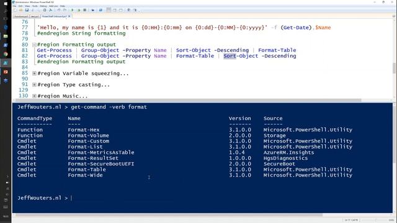
Task: Open the taskbar search icon
Action: [6, 11]
